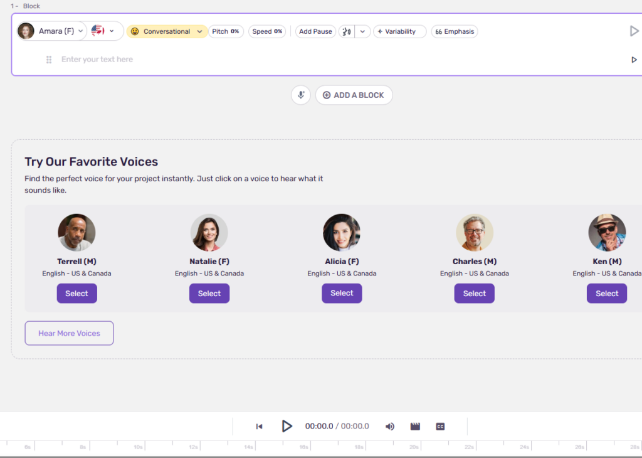Click the pronunciation speaking-head icon
This screenshot has width=642, height=458.
345,31
